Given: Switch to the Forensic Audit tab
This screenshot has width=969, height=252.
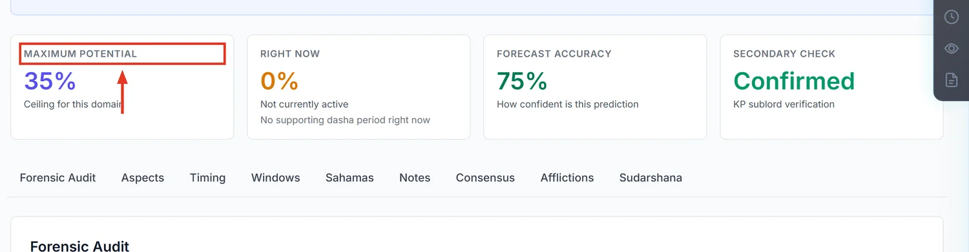Looking at the screenshot, I should tap(57, 178).
